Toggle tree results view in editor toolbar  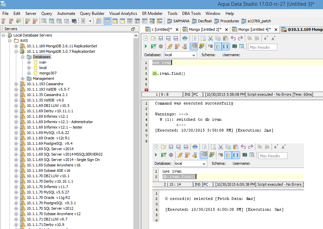tap(218, 46)
